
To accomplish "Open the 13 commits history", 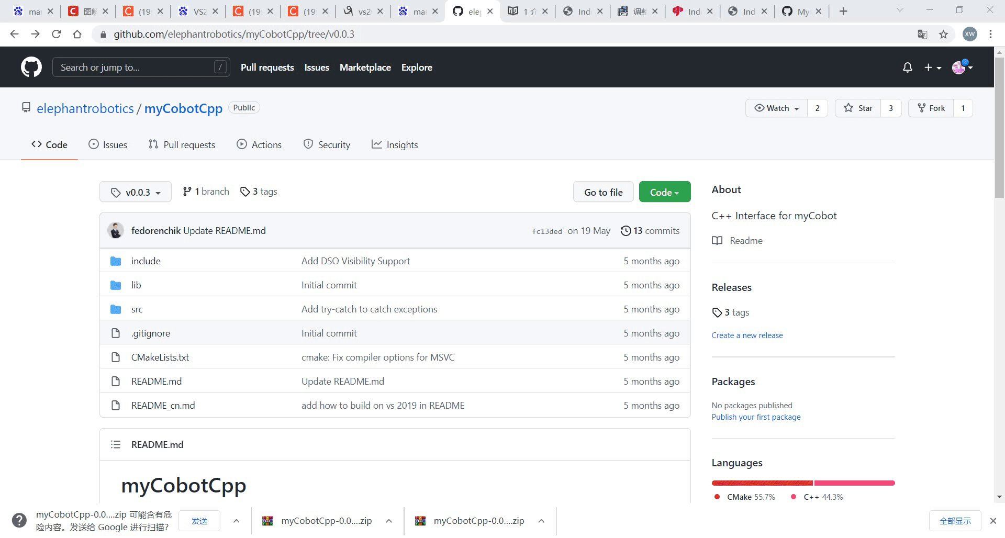I will (x=650, y=231).
